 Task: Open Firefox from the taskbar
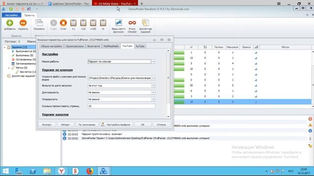[90, 171]
